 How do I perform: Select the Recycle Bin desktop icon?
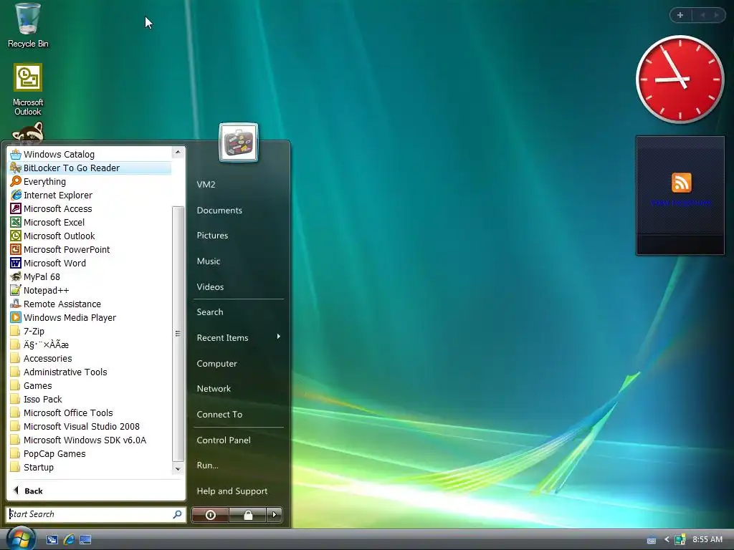28,25
